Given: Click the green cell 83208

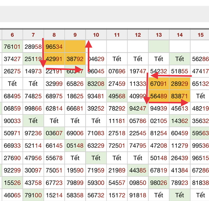Looking at the screenshot, I should pos(96,84).
